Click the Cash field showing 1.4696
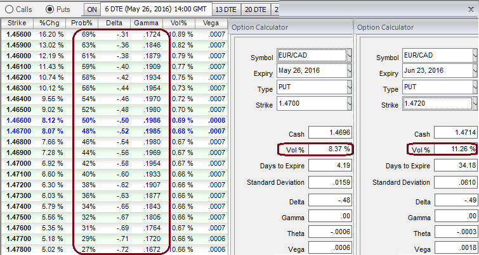The height and width of the screenshot is (255, 479). 330,133
